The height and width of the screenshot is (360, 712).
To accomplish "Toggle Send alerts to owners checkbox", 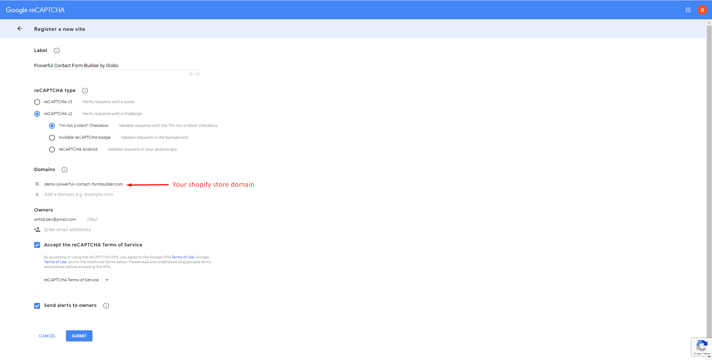I will [37, 306].
